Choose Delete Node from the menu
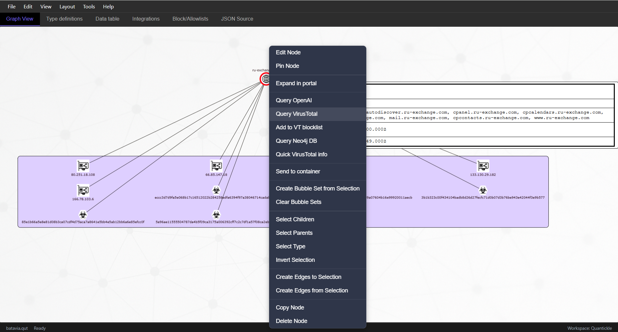618x332 pixels. [318, 321]
